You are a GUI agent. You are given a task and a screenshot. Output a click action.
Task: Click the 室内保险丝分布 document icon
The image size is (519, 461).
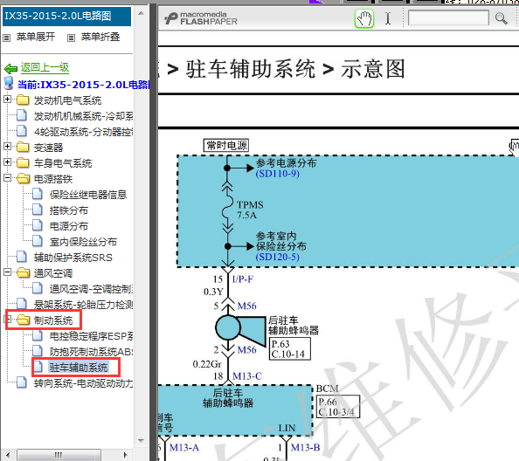click(x=38, y=241)
